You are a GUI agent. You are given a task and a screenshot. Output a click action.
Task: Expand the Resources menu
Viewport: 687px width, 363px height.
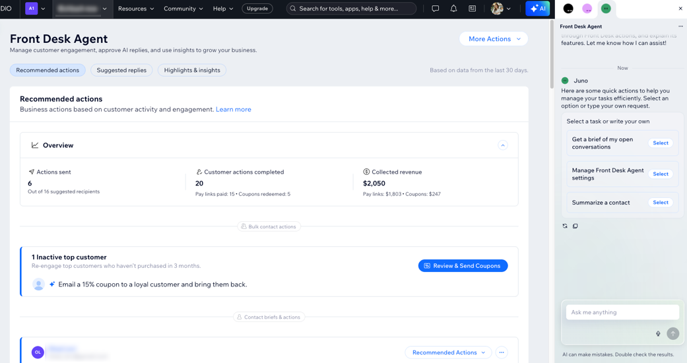(x=136, y=9)
